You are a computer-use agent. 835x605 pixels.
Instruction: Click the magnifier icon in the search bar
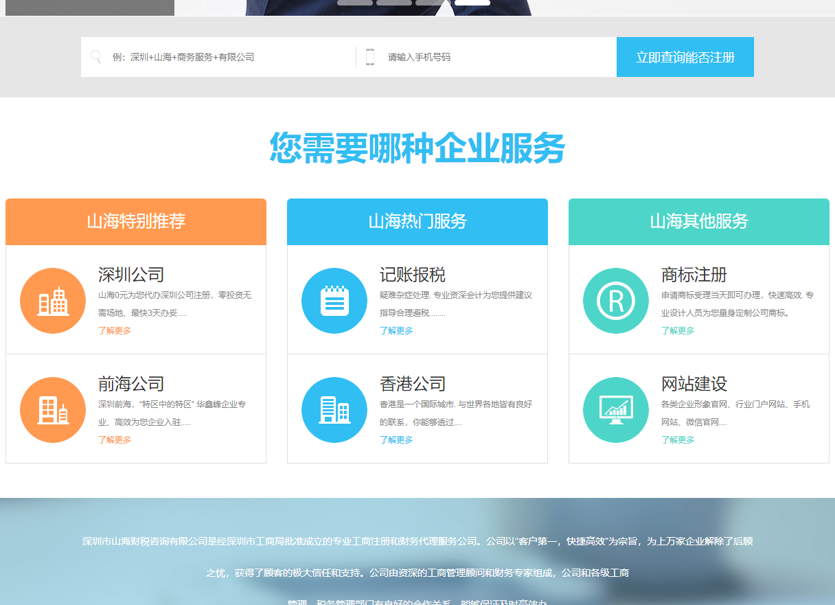tap(96, 56)
